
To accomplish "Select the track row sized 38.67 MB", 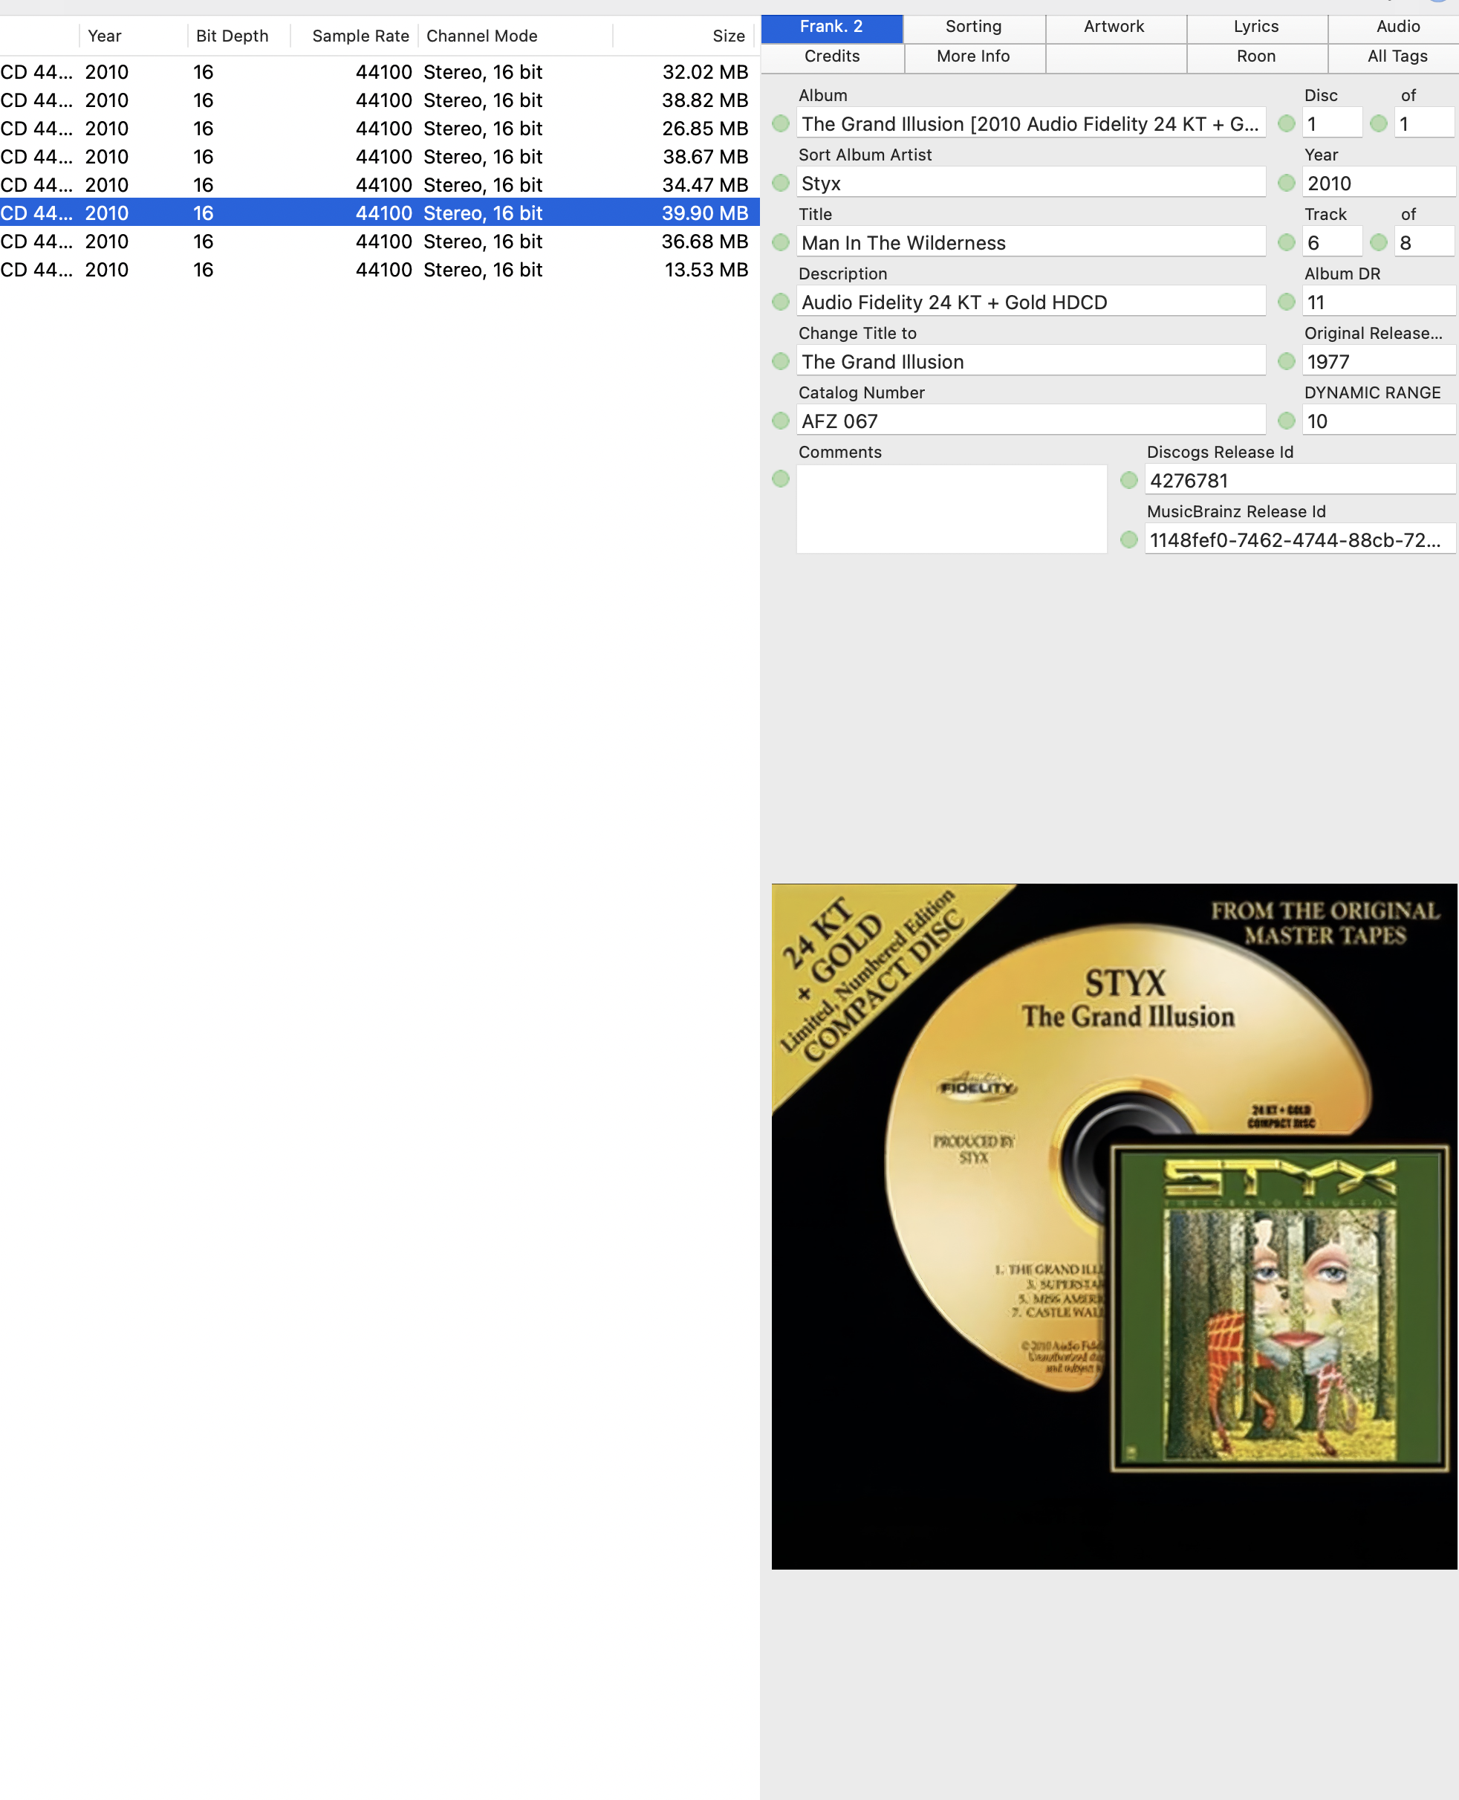I will (380, 156).
